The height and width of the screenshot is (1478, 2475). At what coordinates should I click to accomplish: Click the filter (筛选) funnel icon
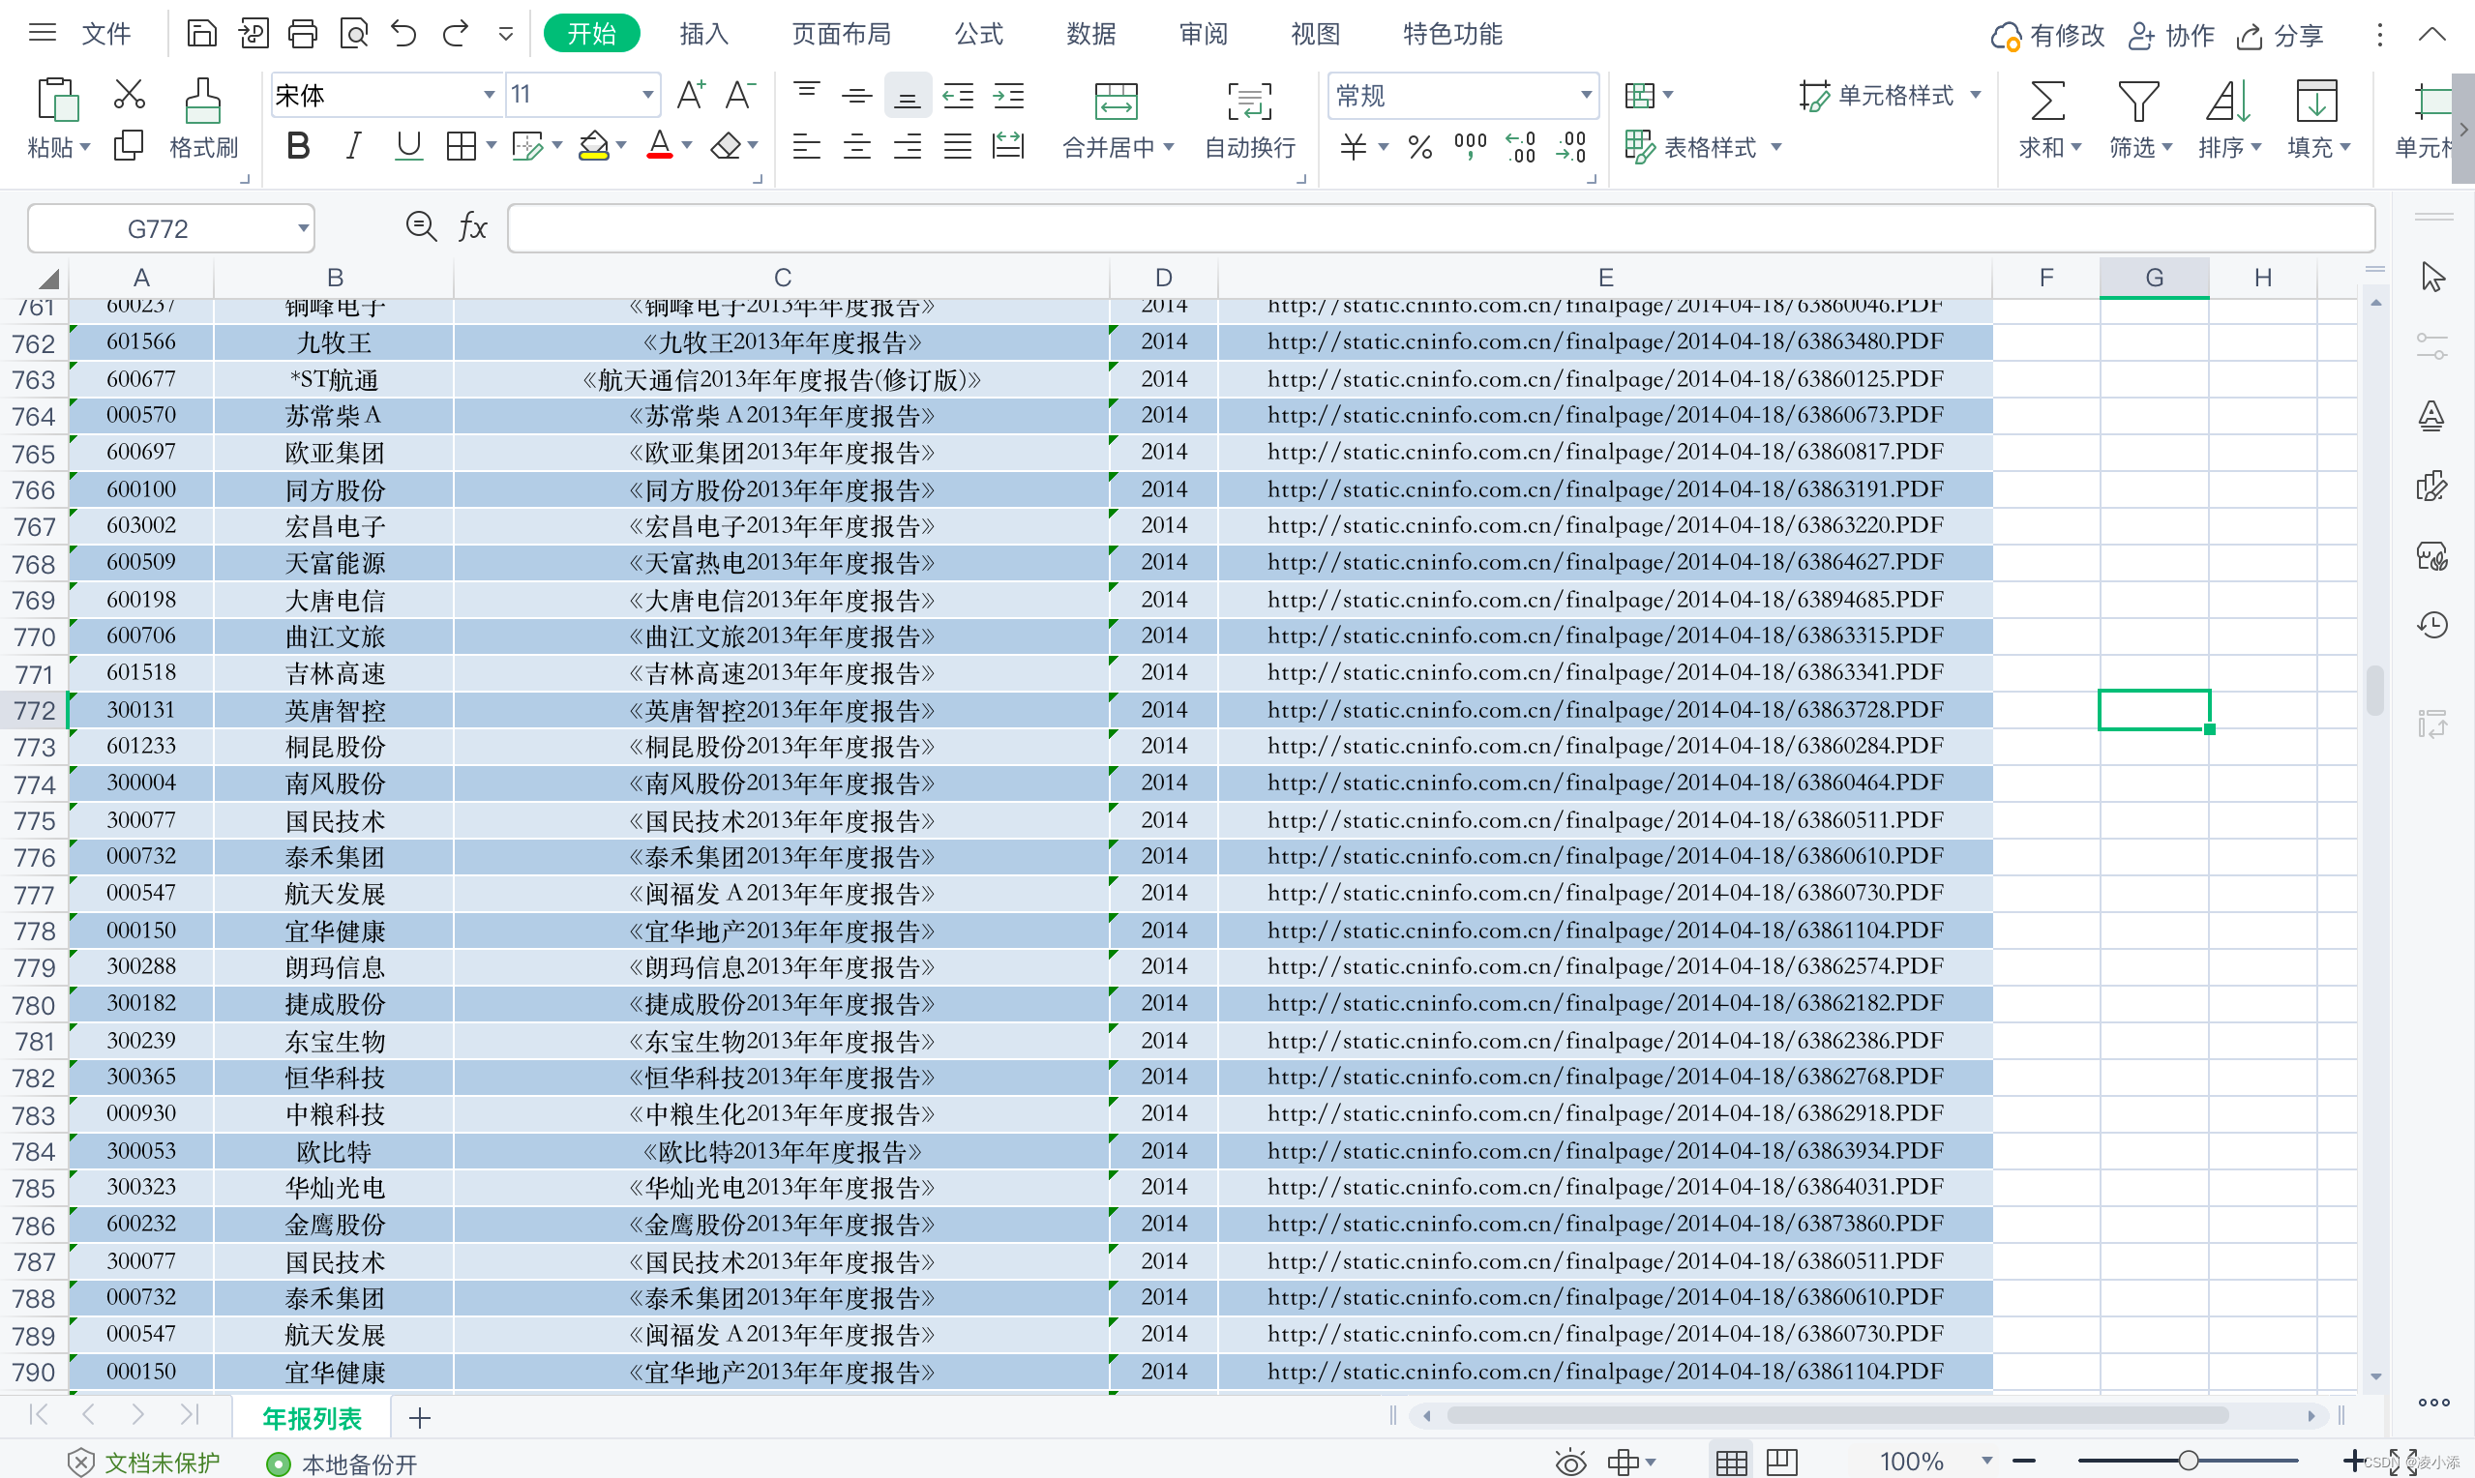[x=2136, y=102]
